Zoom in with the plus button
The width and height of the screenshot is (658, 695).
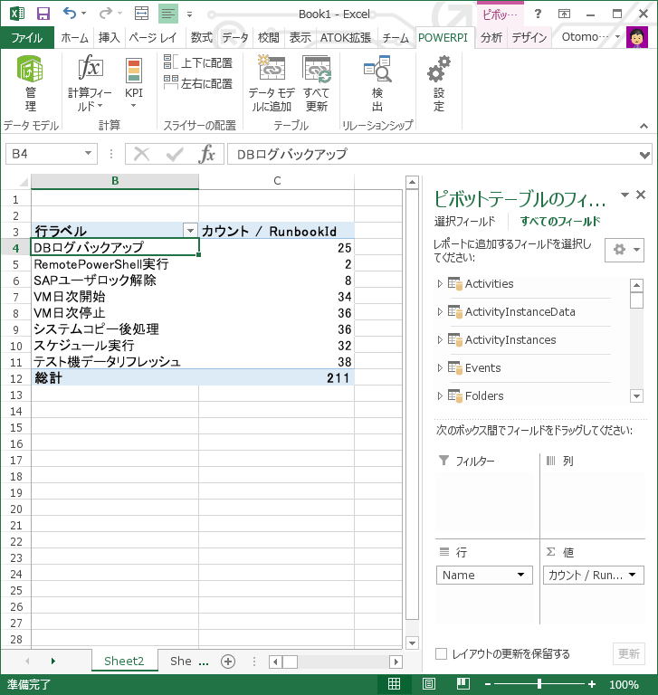coord(592,684)
